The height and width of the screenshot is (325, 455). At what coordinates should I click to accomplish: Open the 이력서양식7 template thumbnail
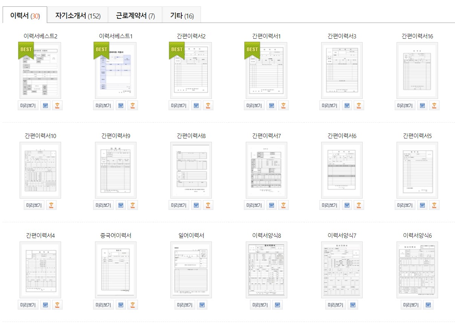(342, 270)
